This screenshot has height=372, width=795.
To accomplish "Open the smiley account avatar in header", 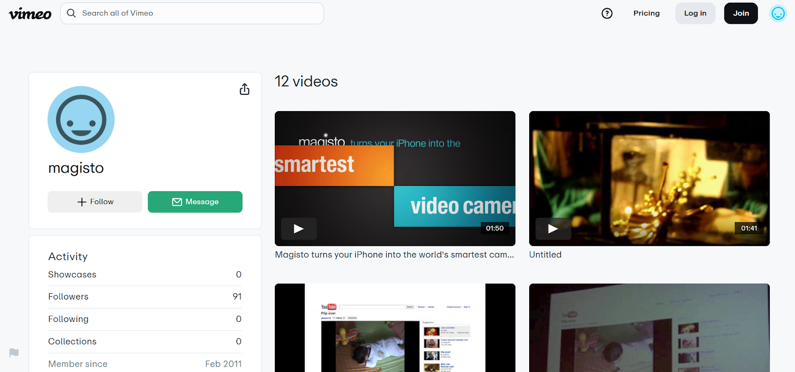I will coord(778,13).
